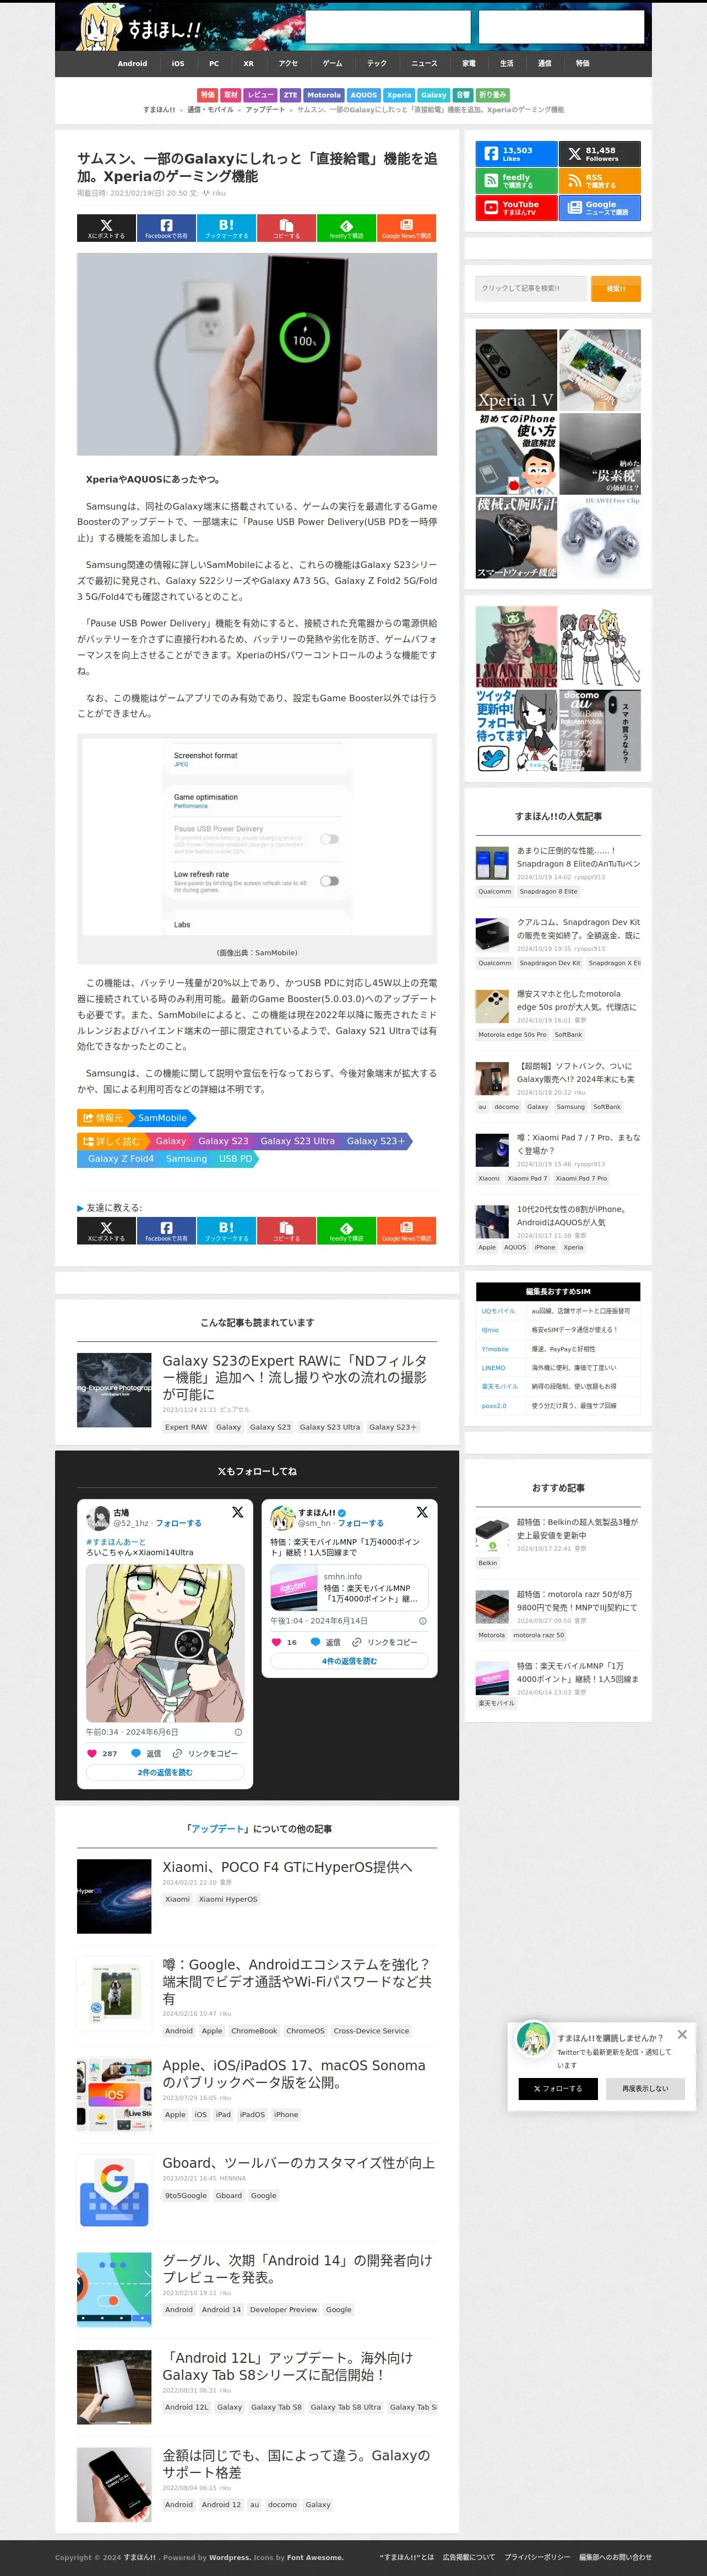
Task: Open 広告掲載について footer link
Action: [x=469, y=2557]
